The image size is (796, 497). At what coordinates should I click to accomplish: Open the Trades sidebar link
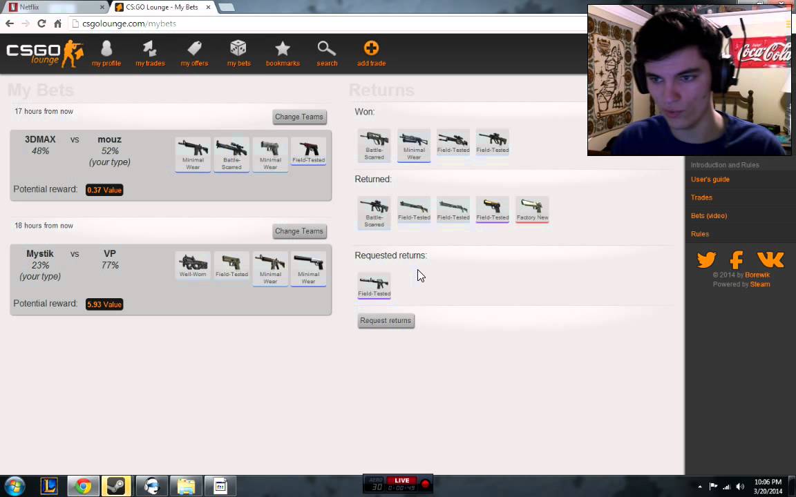click(701, 197)
